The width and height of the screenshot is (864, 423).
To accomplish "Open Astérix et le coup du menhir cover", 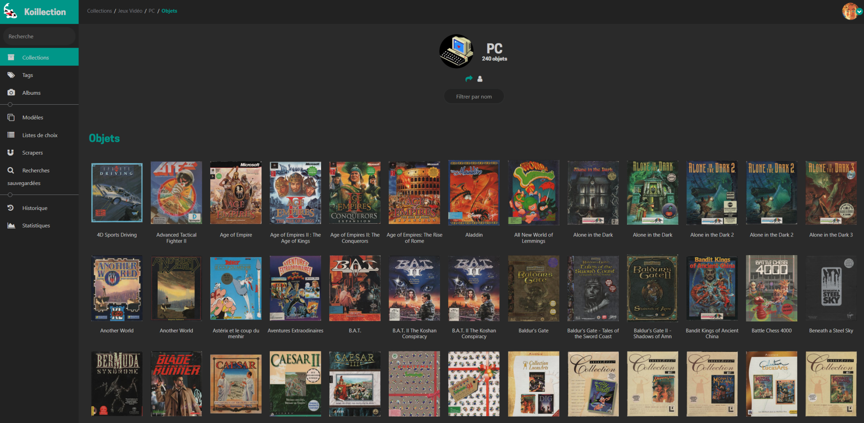I will pos(236,288).
